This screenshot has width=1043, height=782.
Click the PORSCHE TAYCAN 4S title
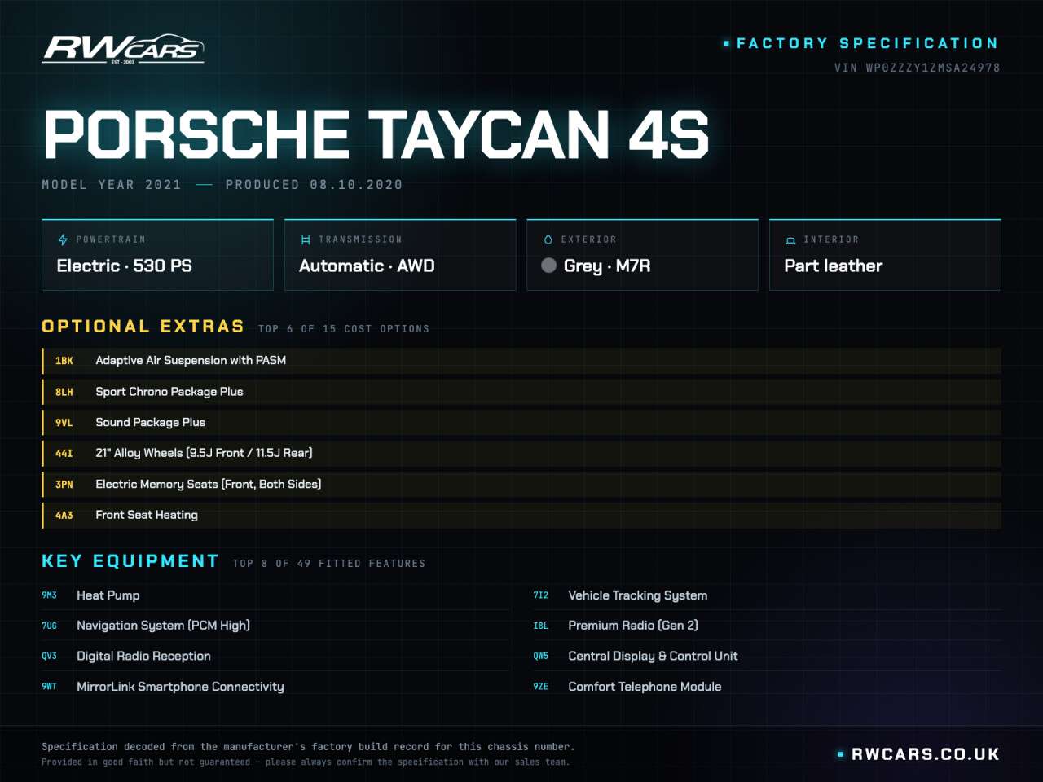(x=376, y=134)
